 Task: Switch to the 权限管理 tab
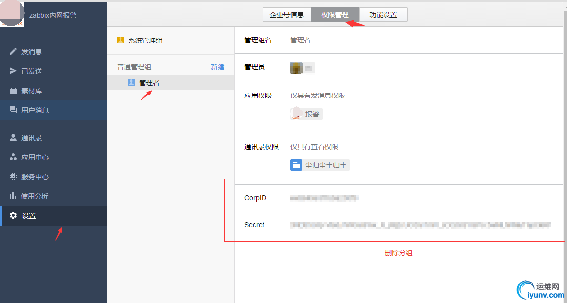[x=335, y=15]
